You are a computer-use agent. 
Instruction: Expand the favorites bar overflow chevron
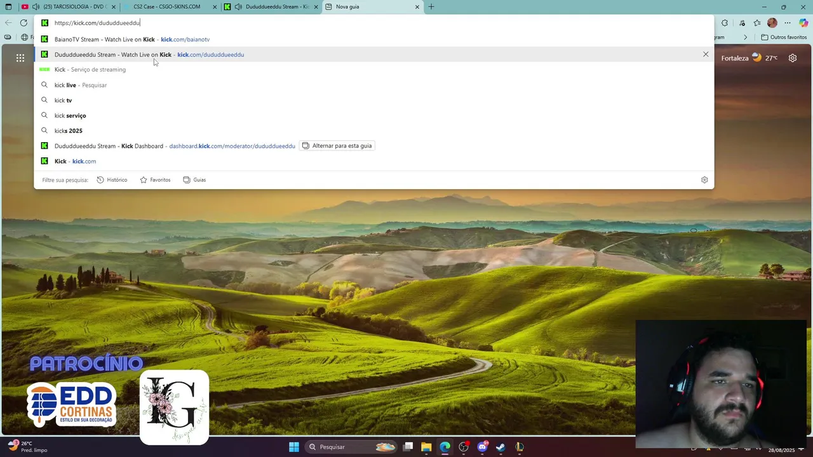click(746, 37)
